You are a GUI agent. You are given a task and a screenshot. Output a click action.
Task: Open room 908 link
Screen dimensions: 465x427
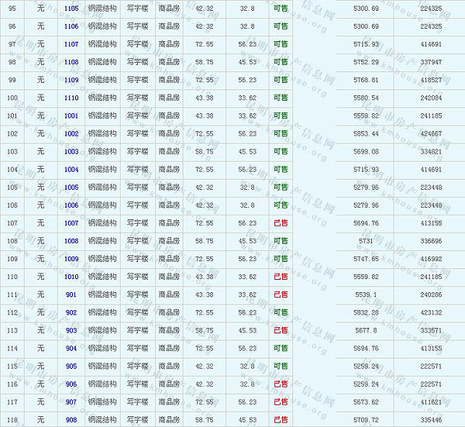tap(71, 419)
